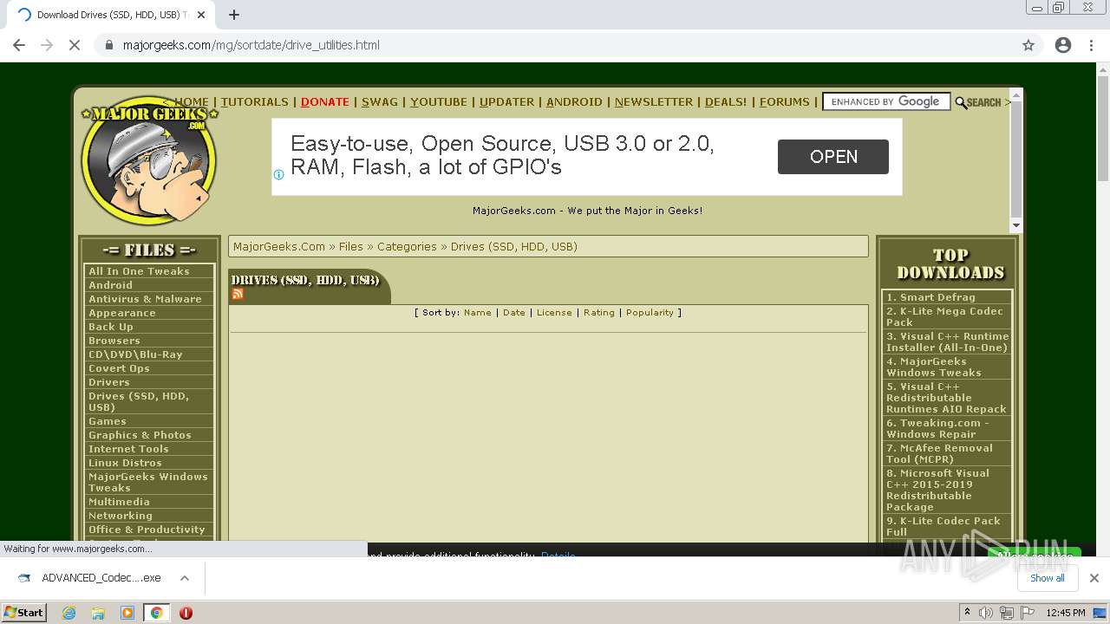Open the DONATE menu link
1110x624 pixels.
[325, 102]
